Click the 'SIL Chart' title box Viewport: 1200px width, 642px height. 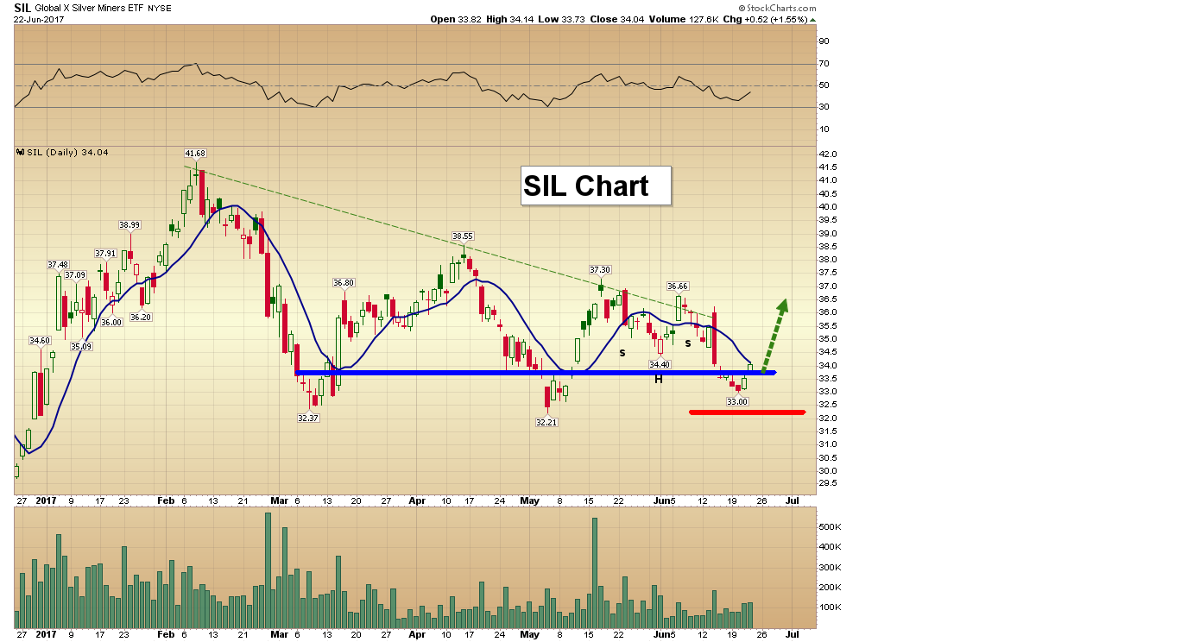(x=596, y=186)
